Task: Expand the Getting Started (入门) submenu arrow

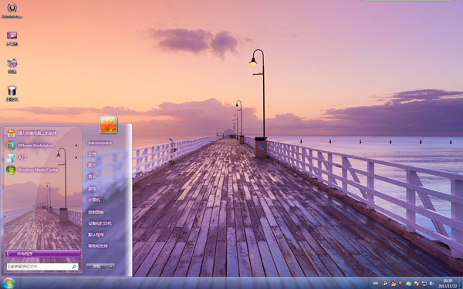Action: [76, 157]
